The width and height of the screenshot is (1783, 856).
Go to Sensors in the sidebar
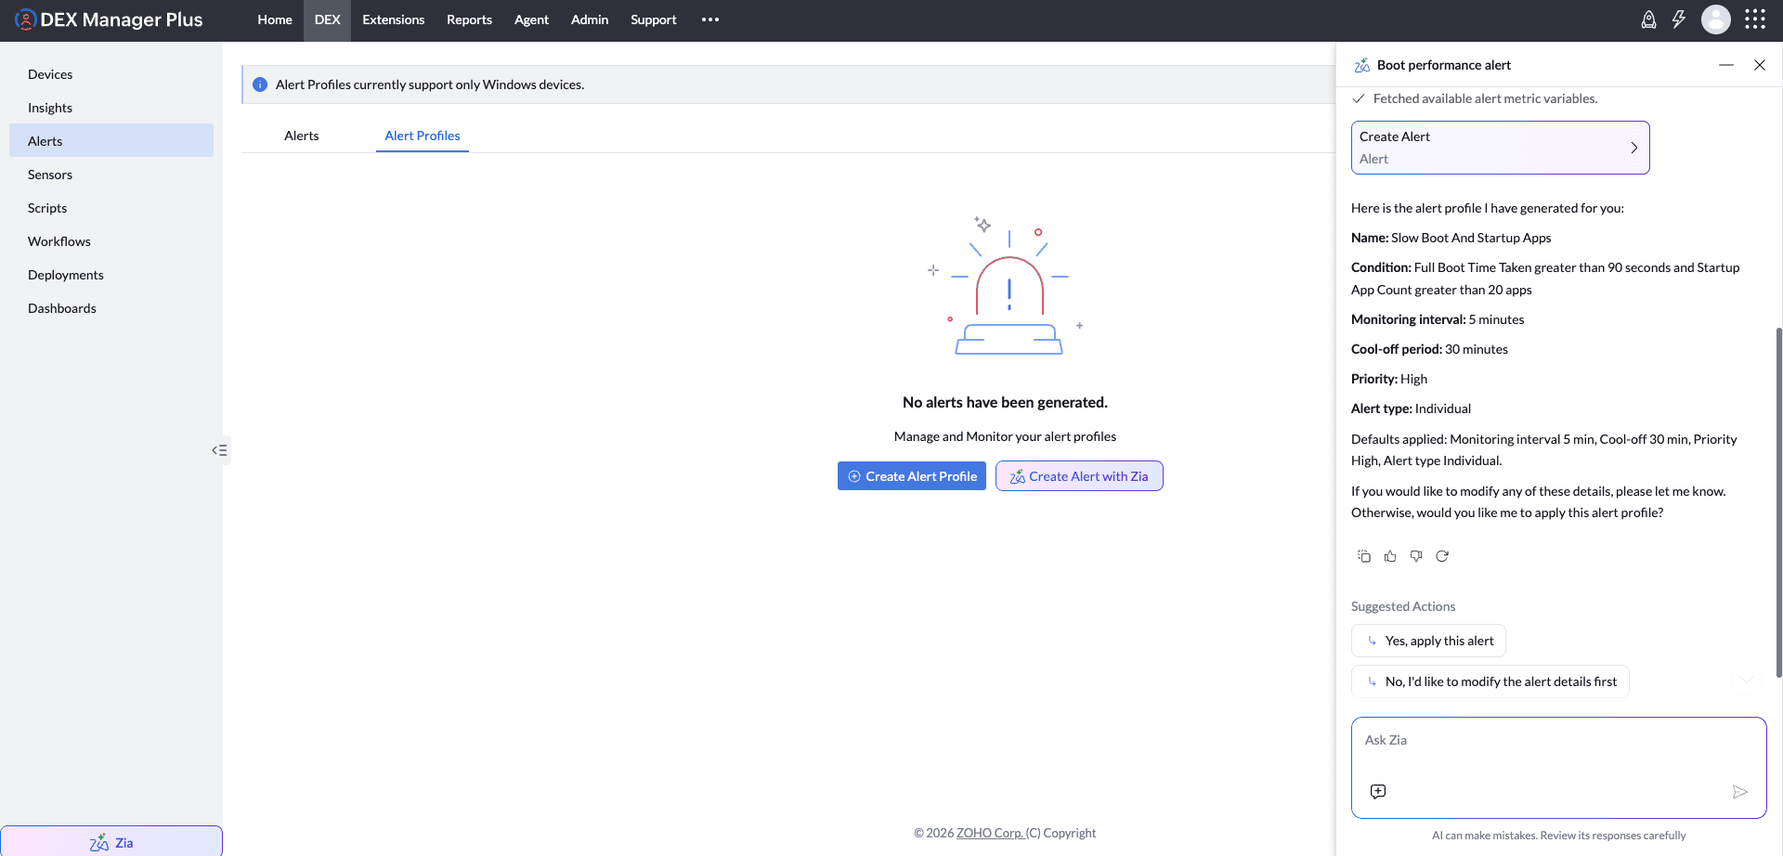pos(111,175)
